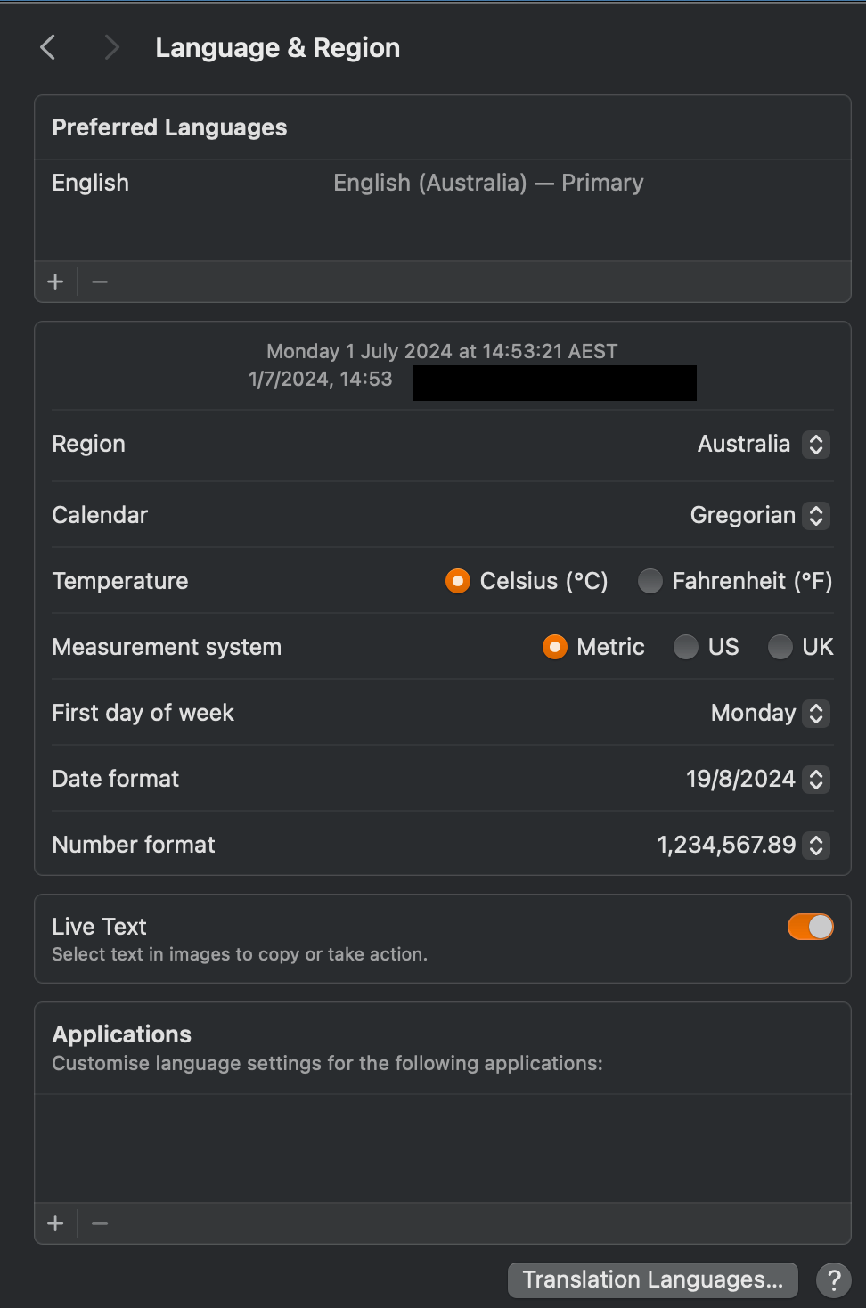
Task: Select the Metric measurement system
Action: (554, 647)
